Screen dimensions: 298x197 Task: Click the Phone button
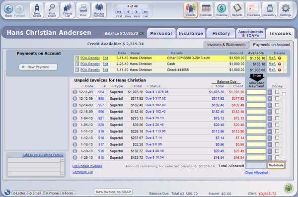point(52,193)
